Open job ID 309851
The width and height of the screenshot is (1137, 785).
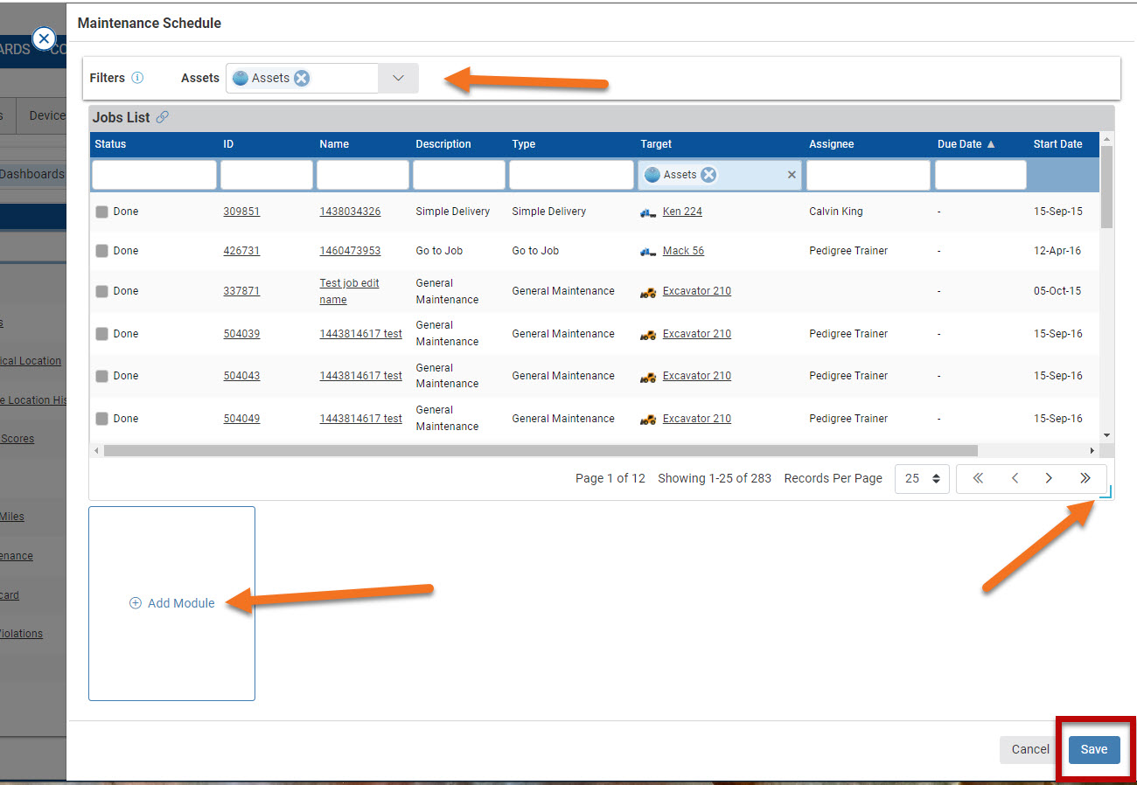pyautogui.click(x=241, y=211)
